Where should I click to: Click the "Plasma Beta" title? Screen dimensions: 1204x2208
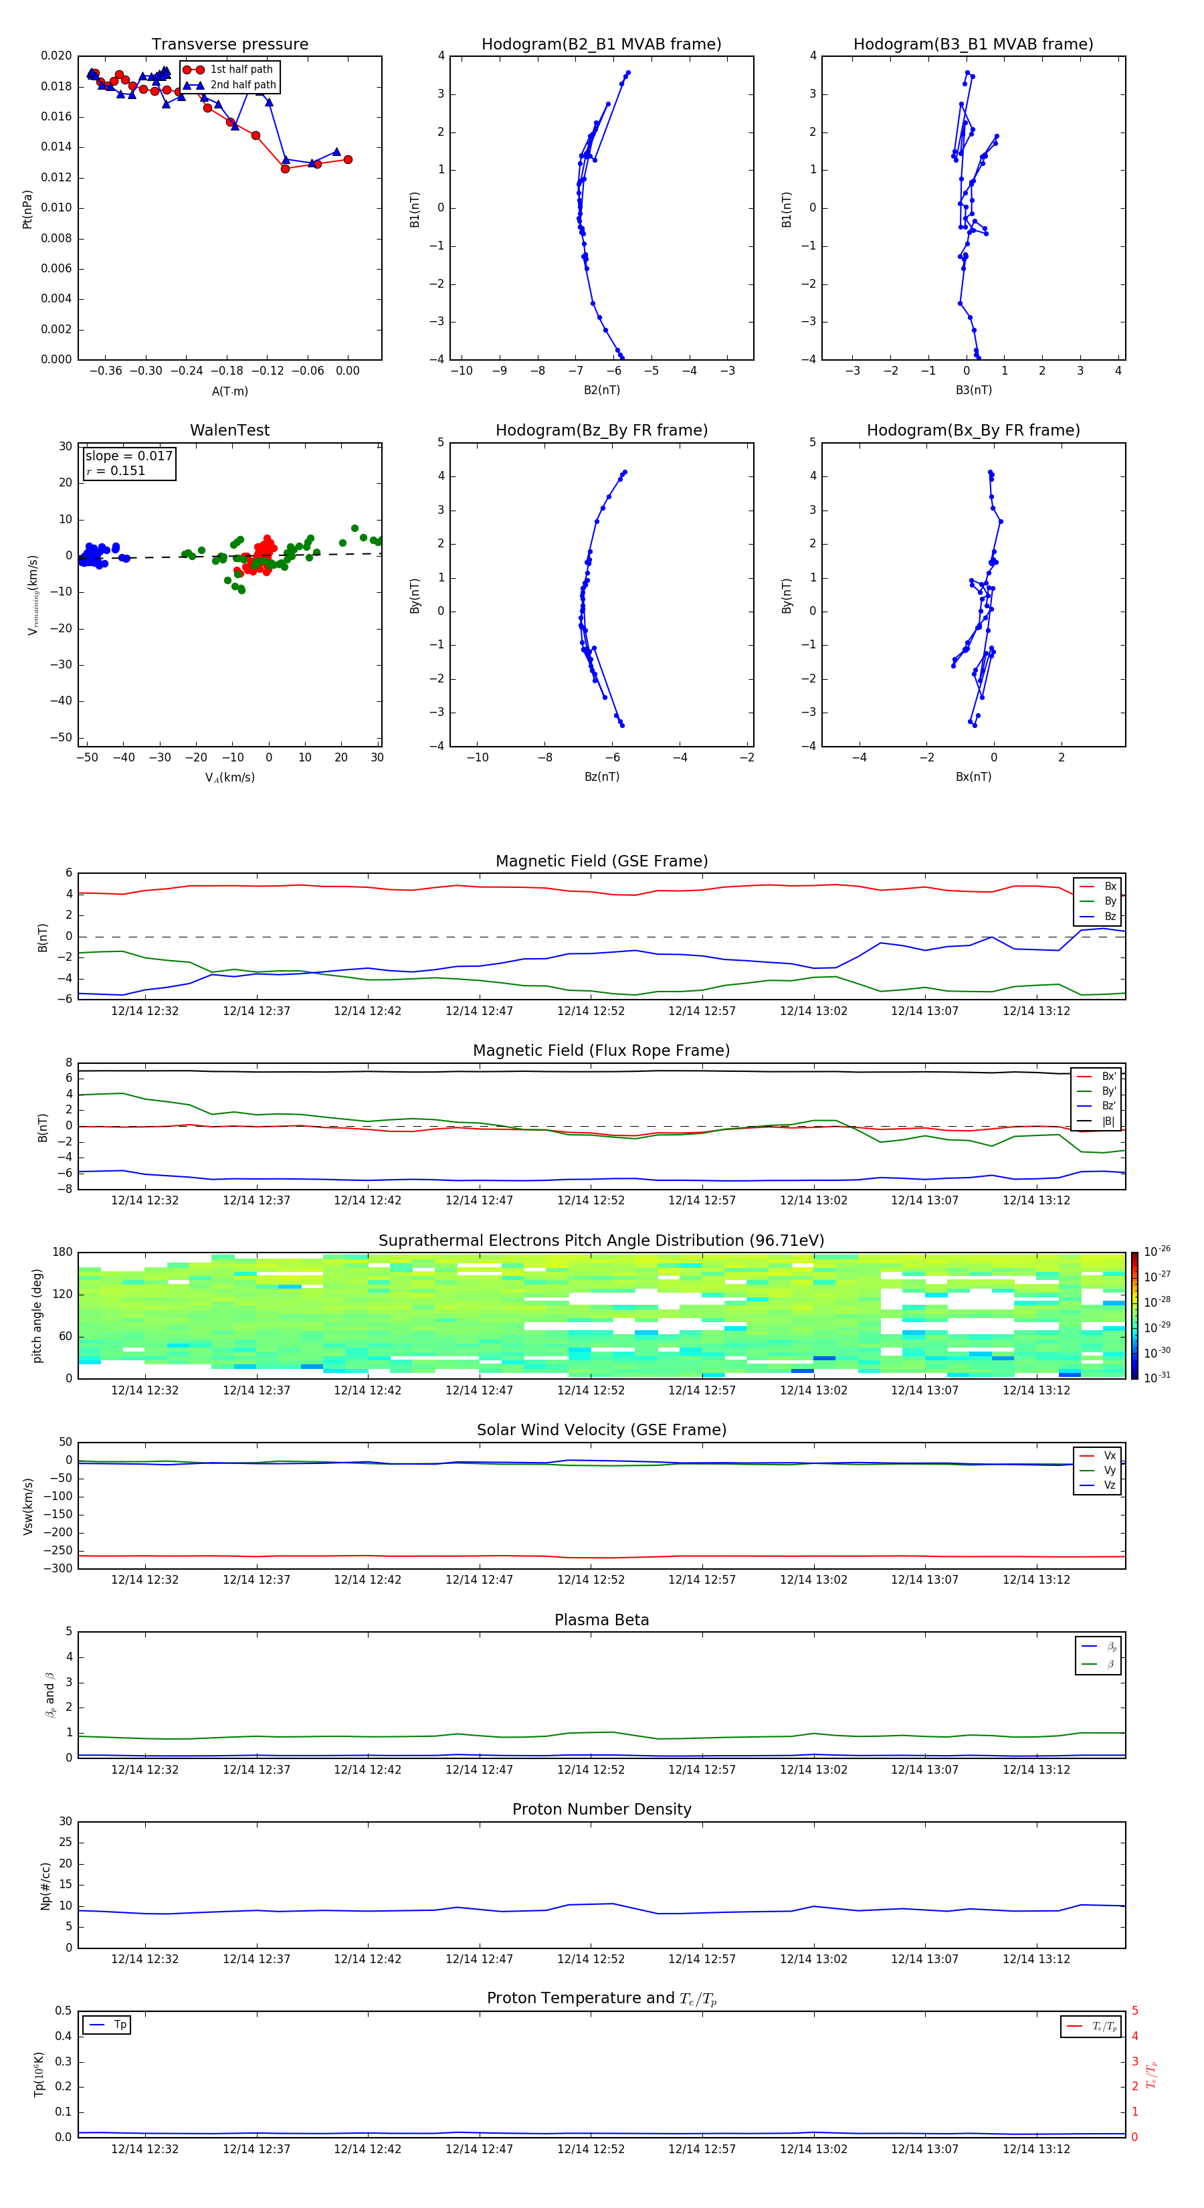coord(601,1621)
